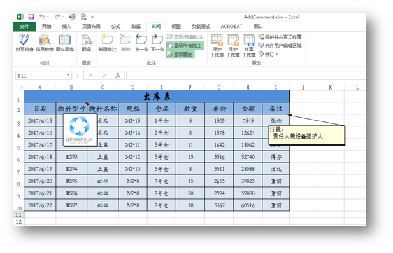Click 允许用户编辑区域 button

point(280,46)
